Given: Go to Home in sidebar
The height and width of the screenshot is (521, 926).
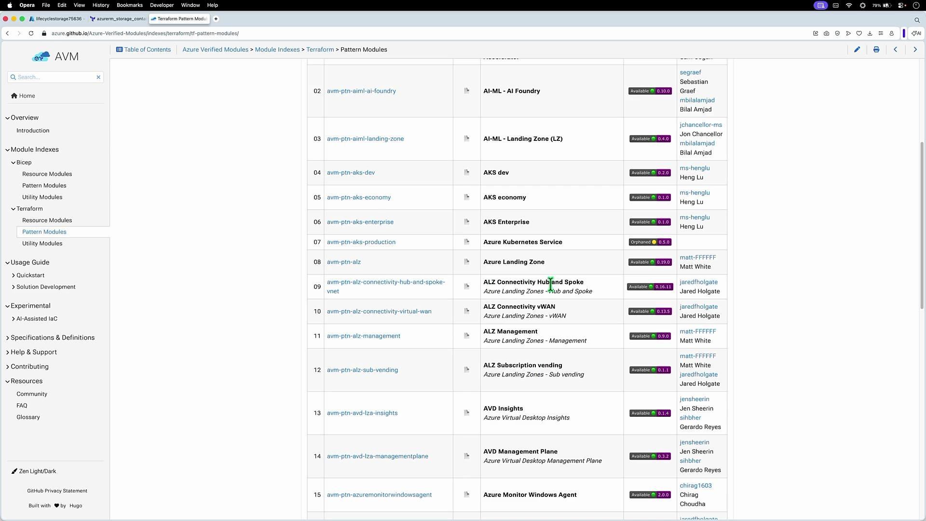Looking at the screenshot, I should (23, 96).
